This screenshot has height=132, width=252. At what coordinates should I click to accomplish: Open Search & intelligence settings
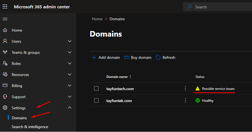(30, 127)
